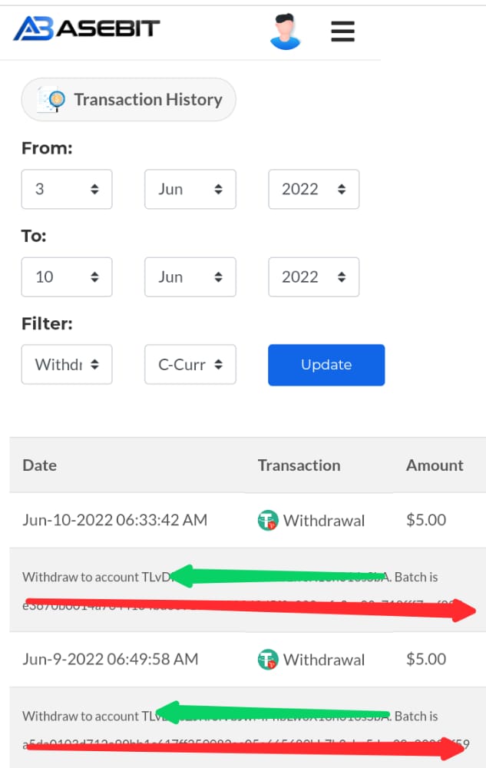This screenshot has height=768, width=486.
Task: Open the To month dropdown
Action: coord(190,276)
